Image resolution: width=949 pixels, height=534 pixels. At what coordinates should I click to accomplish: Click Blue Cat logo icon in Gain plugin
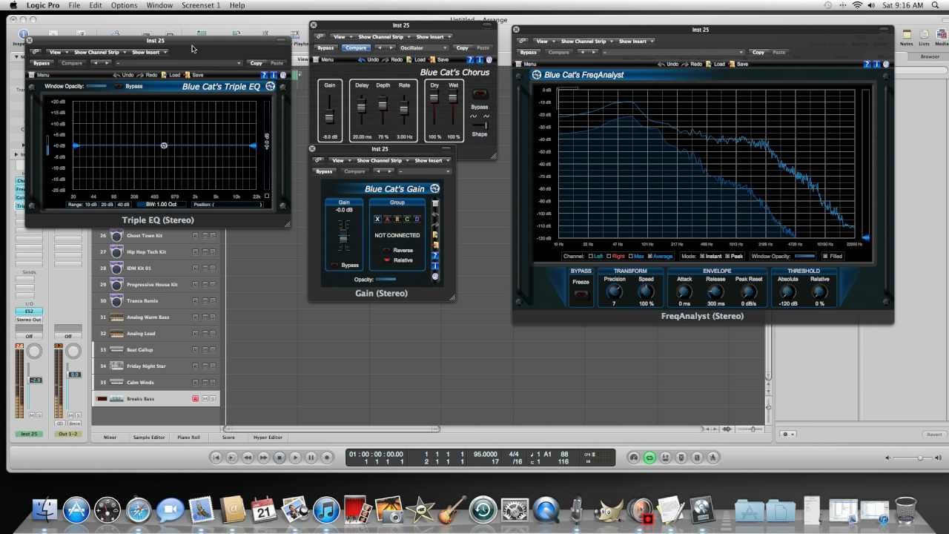click(435, 188)
